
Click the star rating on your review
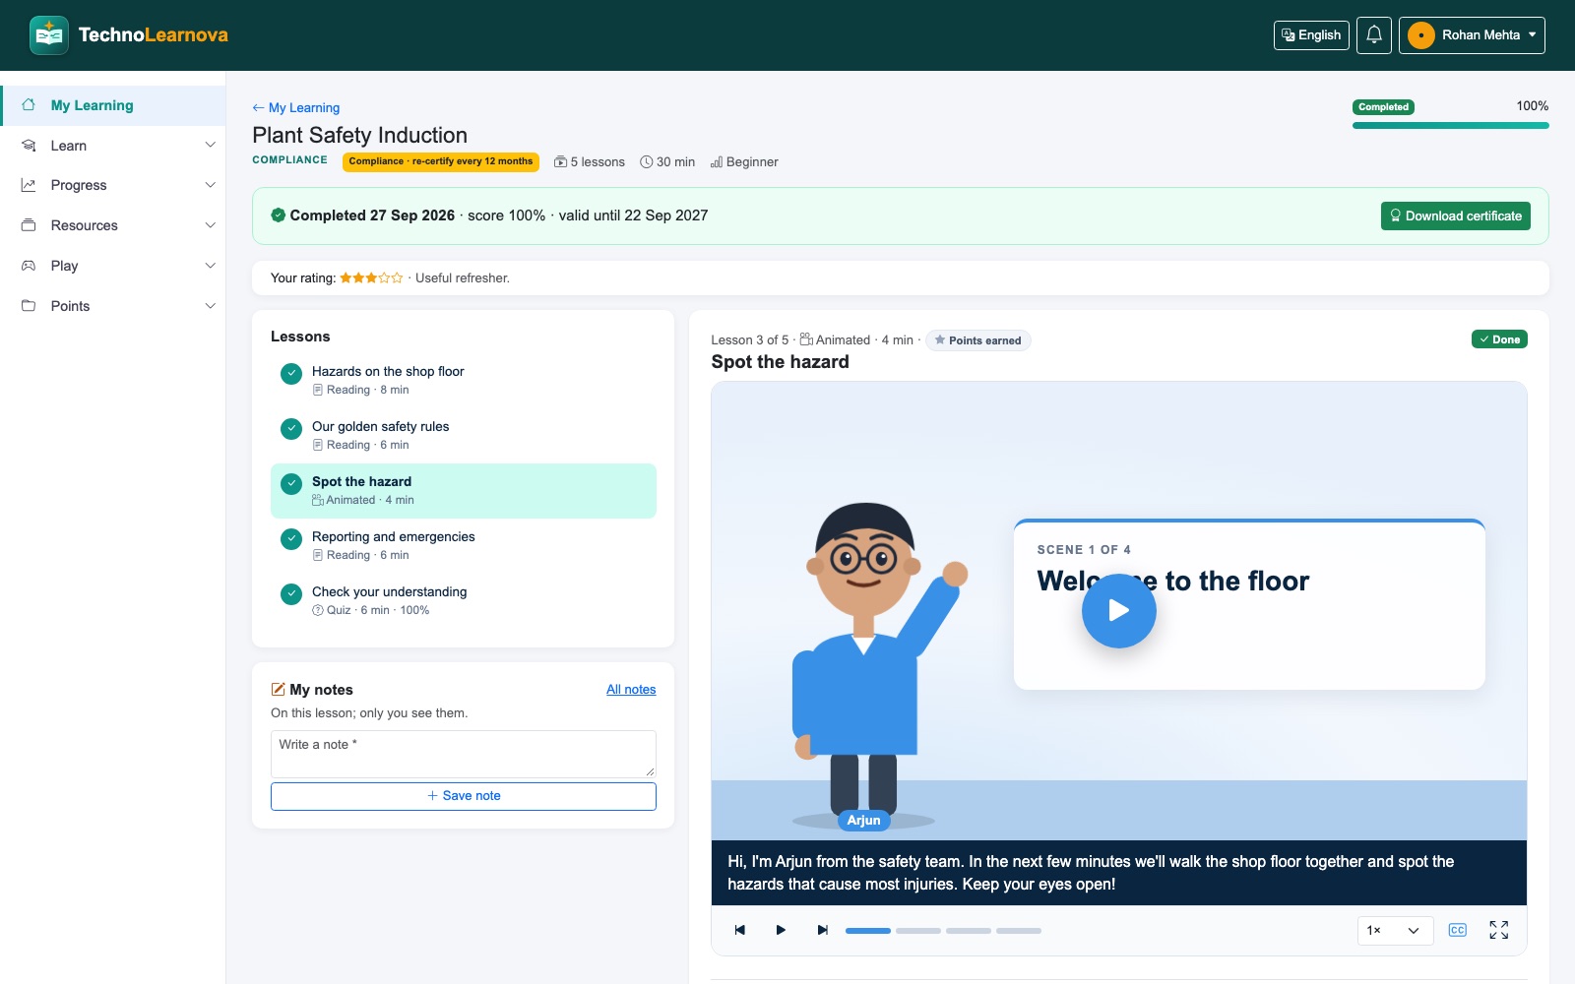pyautogui.click(x=371, y=278)
